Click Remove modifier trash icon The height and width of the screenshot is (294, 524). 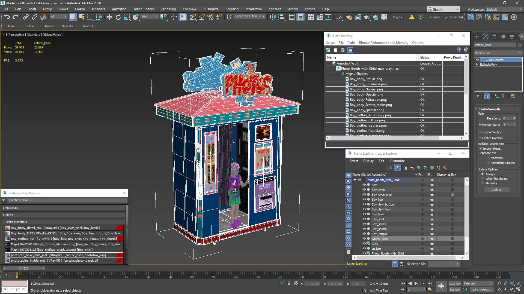(503, 96)
